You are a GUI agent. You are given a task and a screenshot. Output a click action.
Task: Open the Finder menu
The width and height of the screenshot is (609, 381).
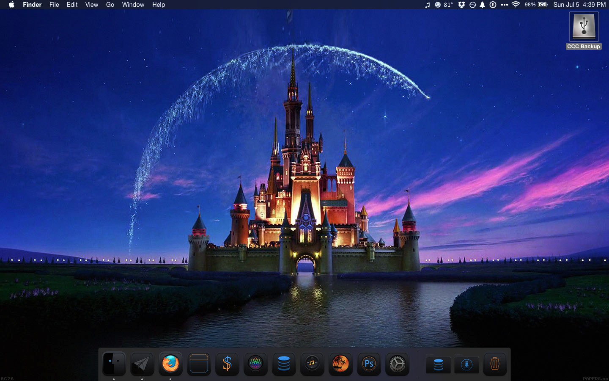pyautogui.click(x=32, y=5)
